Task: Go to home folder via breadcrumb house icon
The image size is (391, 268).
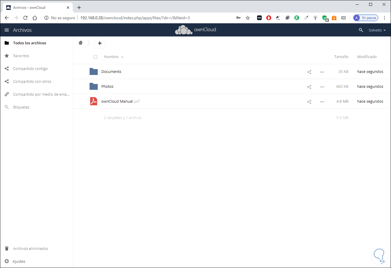Action: tap(81, 43)
